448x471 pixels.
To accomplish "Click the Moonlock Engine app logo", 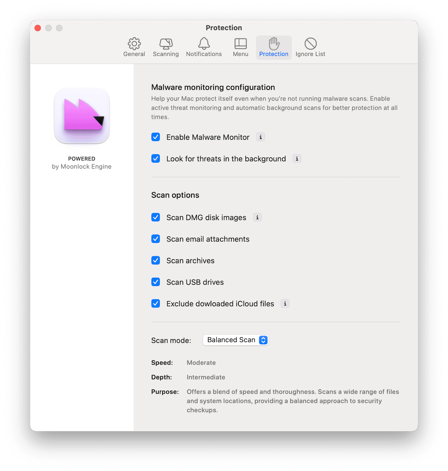I will tap(82, 116).
